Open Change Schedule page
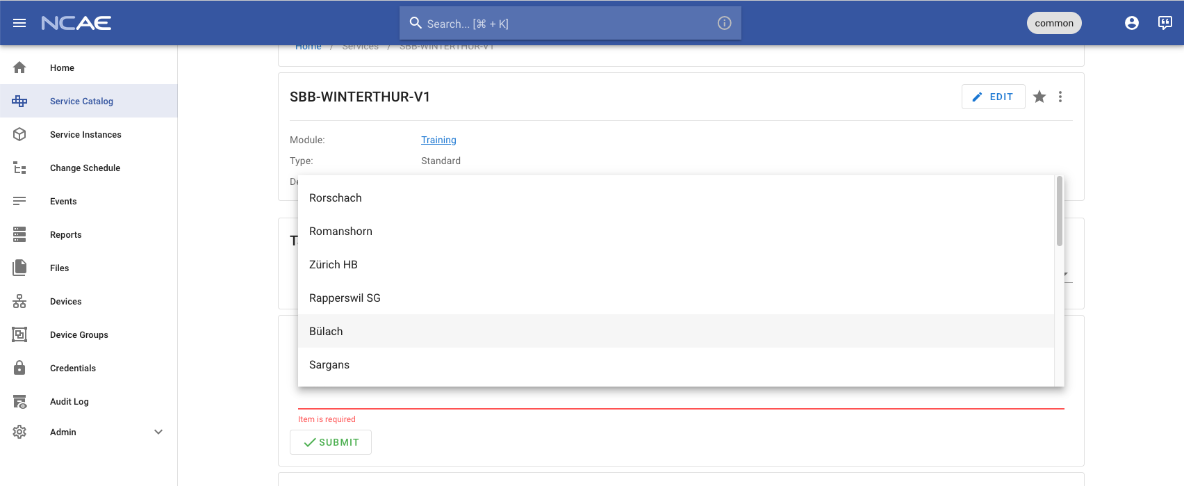This screenshot has height=486, width=1184. (x=85, y=168)
